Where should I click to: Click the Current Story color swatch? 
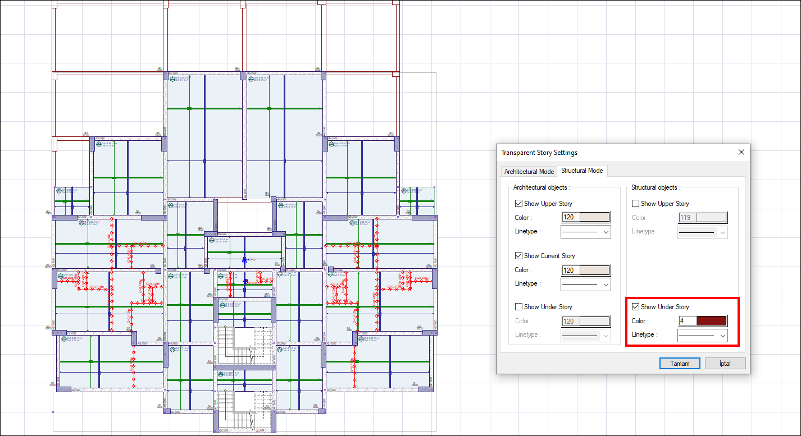point(594,270)
